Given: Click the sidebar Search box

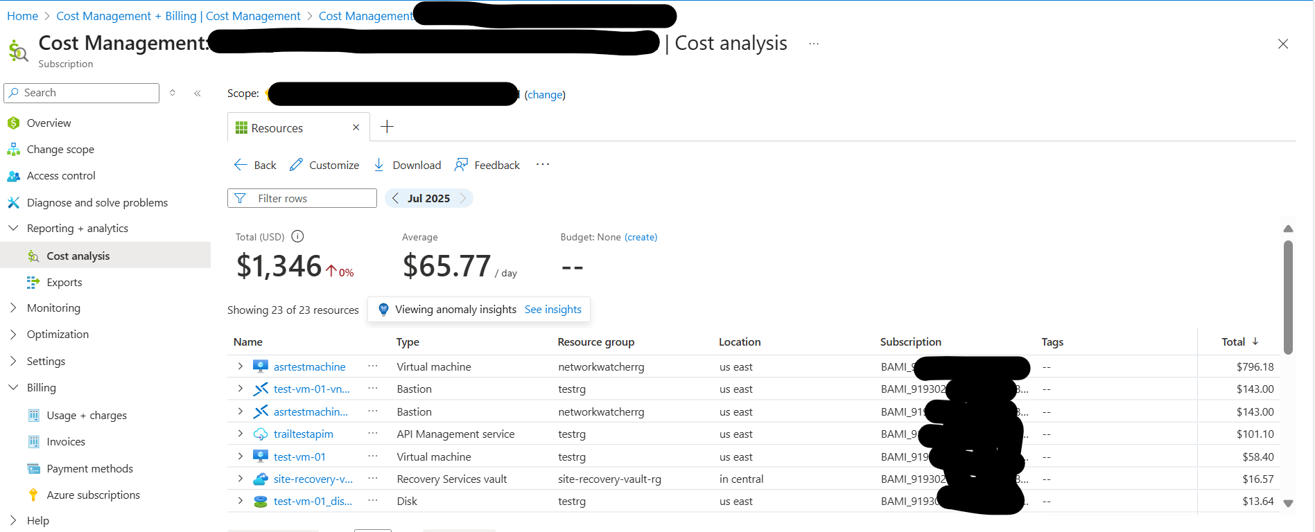Looking at the screenshot, I should pyautogui.click(x=82, y=93).
